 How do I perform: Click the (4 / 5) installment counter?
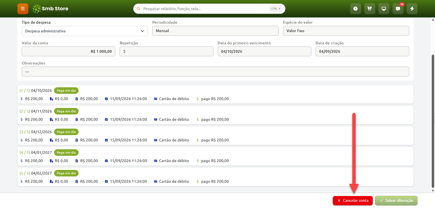coord(25,153)
